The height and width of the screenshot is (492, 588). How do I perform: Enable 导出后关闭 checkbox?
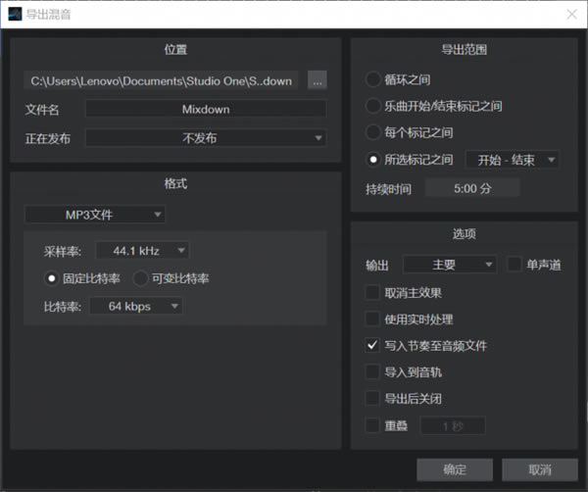tap(372, 399)
